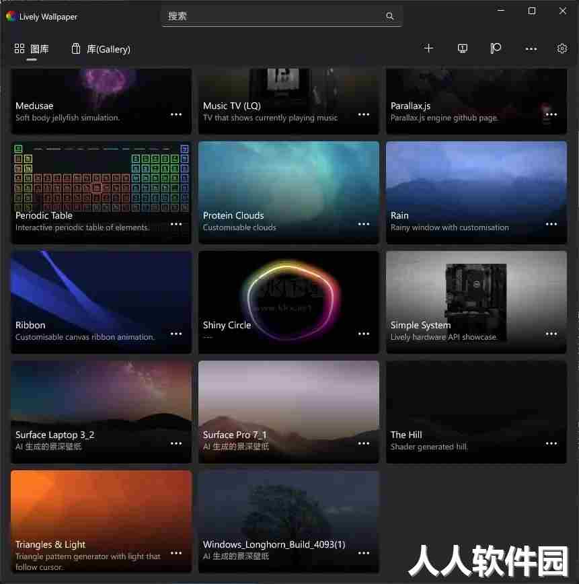The height and width of the screenshot is (584, 579).
Task: Open the monitor control panel icon
Action: pos(463,48)
